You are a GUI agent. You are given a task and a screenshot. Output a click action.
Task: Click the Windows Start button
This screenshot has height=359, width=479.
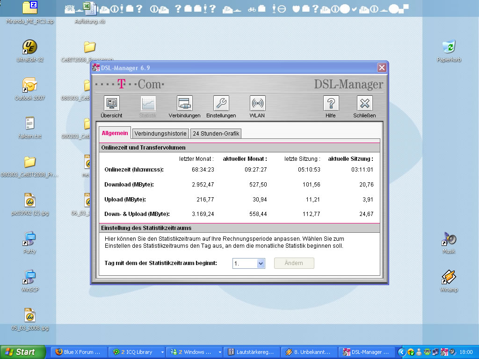click(23, 352)
